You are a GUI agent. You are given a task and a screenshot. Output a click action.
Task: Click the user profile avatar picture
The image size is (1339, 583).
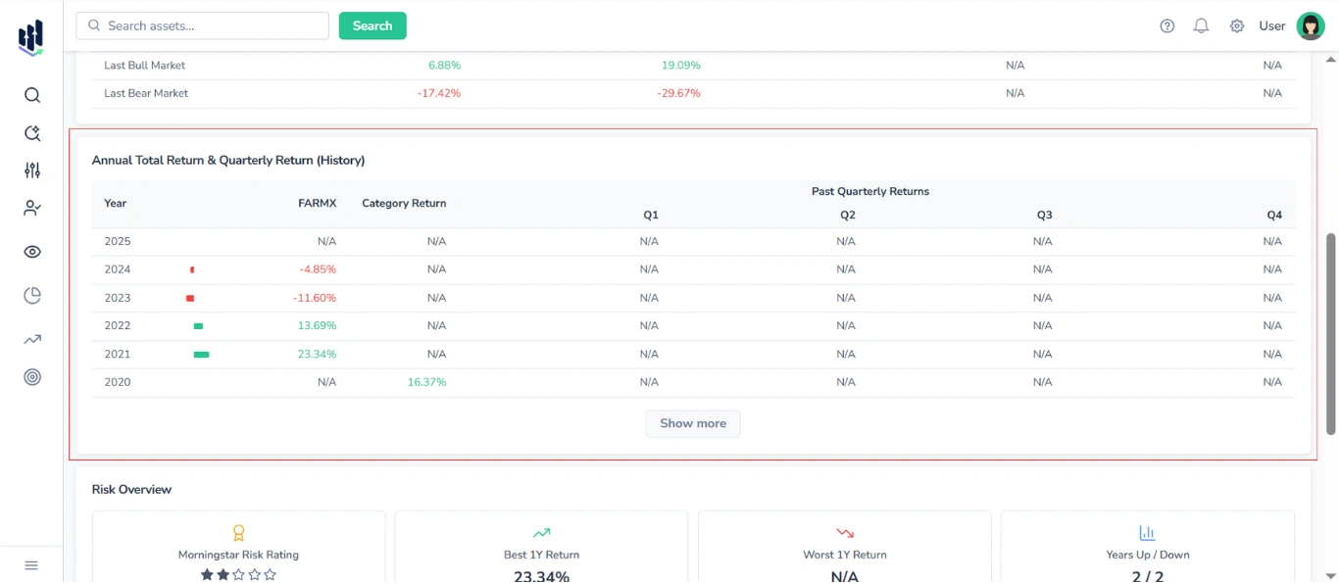[1311, 25]
